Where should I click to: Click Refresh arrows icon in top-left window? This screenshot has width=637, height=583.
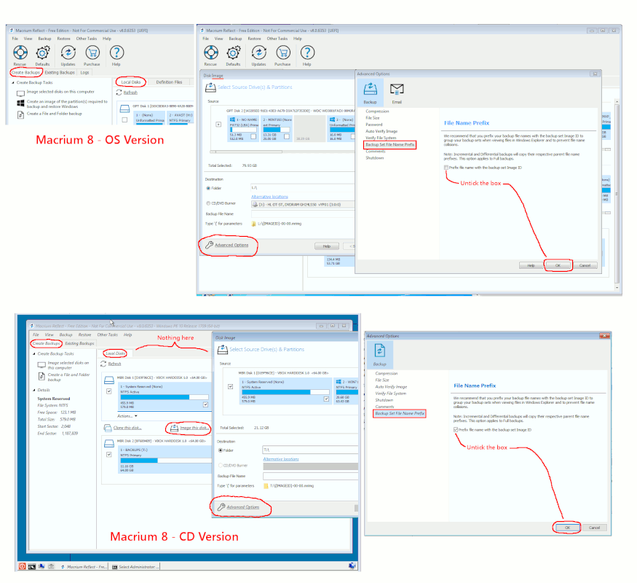[x=119, y=93]
